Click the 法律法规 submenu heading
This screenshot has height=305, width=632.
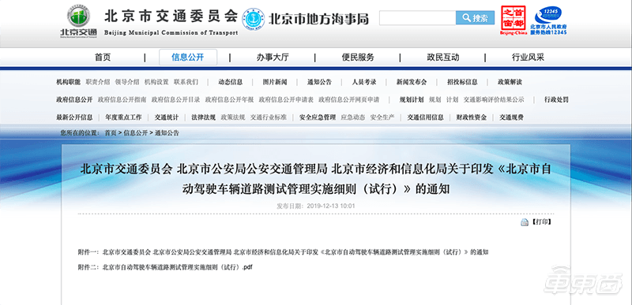pyautogui.click(x=204, y=117)
